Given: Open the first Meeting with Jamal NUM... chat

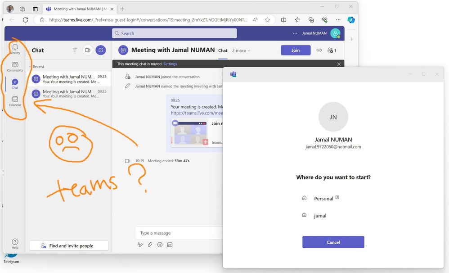Looking at the screenshot, I should tap(69, 79).
